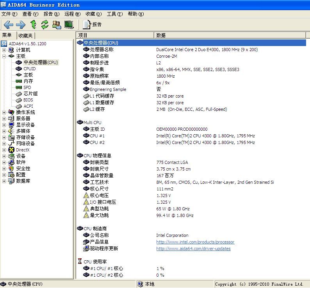The image size is (310, 288).
Task: Click the DirectX icon in tree
Action: [x=11, y=150]
